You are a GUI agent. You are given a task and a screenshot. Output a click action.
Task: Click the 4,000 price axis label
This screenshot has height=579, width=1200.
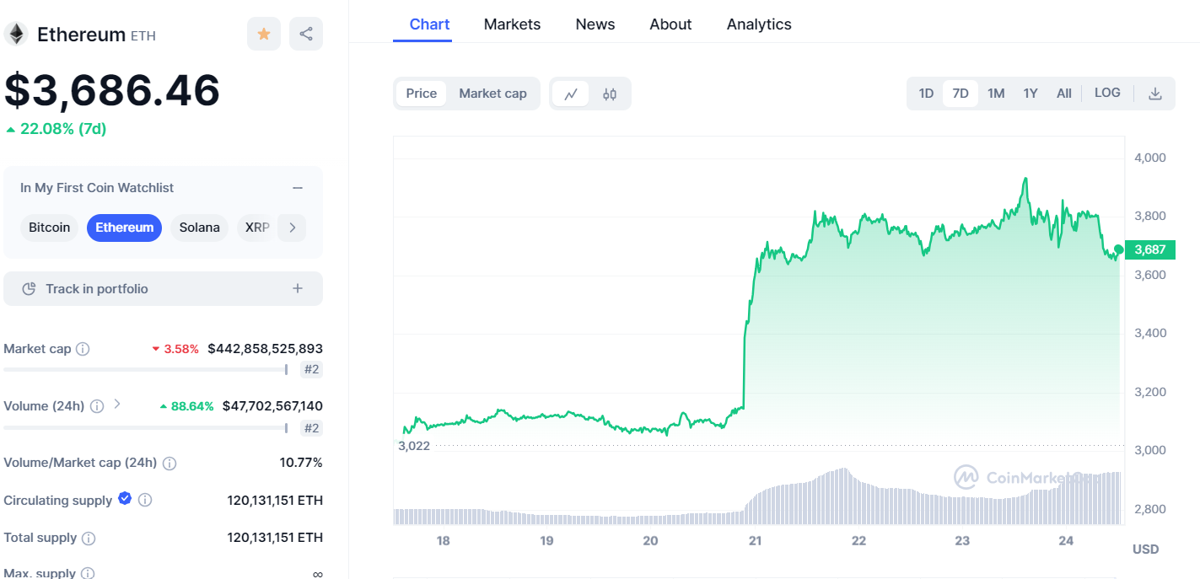coord(1150,158)
